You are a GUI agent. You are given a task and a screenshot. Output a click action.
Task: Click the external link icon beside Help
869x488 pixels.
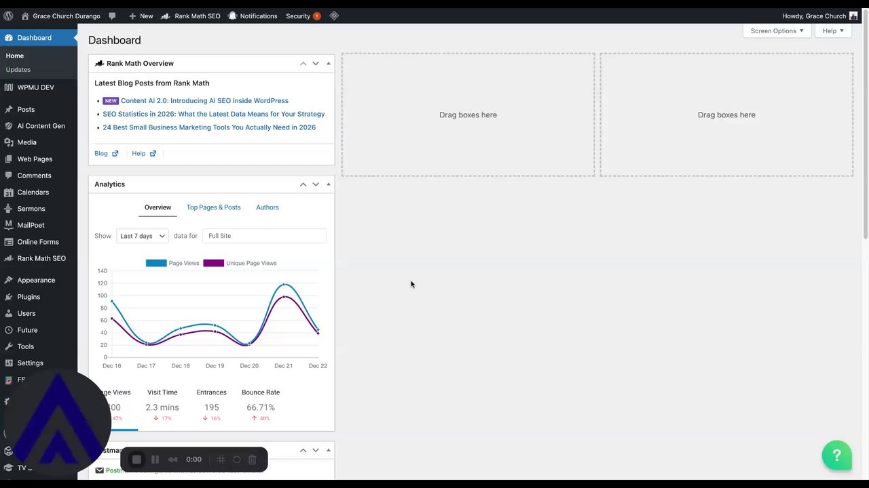(x=153, y=153)
